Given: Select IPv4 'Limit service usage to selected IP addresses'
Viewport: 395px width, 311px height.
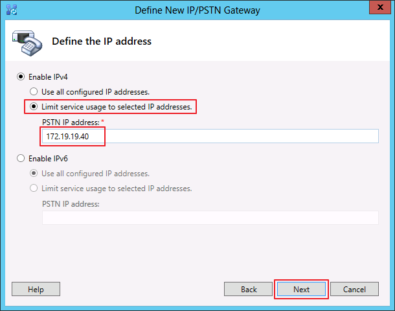Looking at the screenshot, I should [x=34, y=107].
